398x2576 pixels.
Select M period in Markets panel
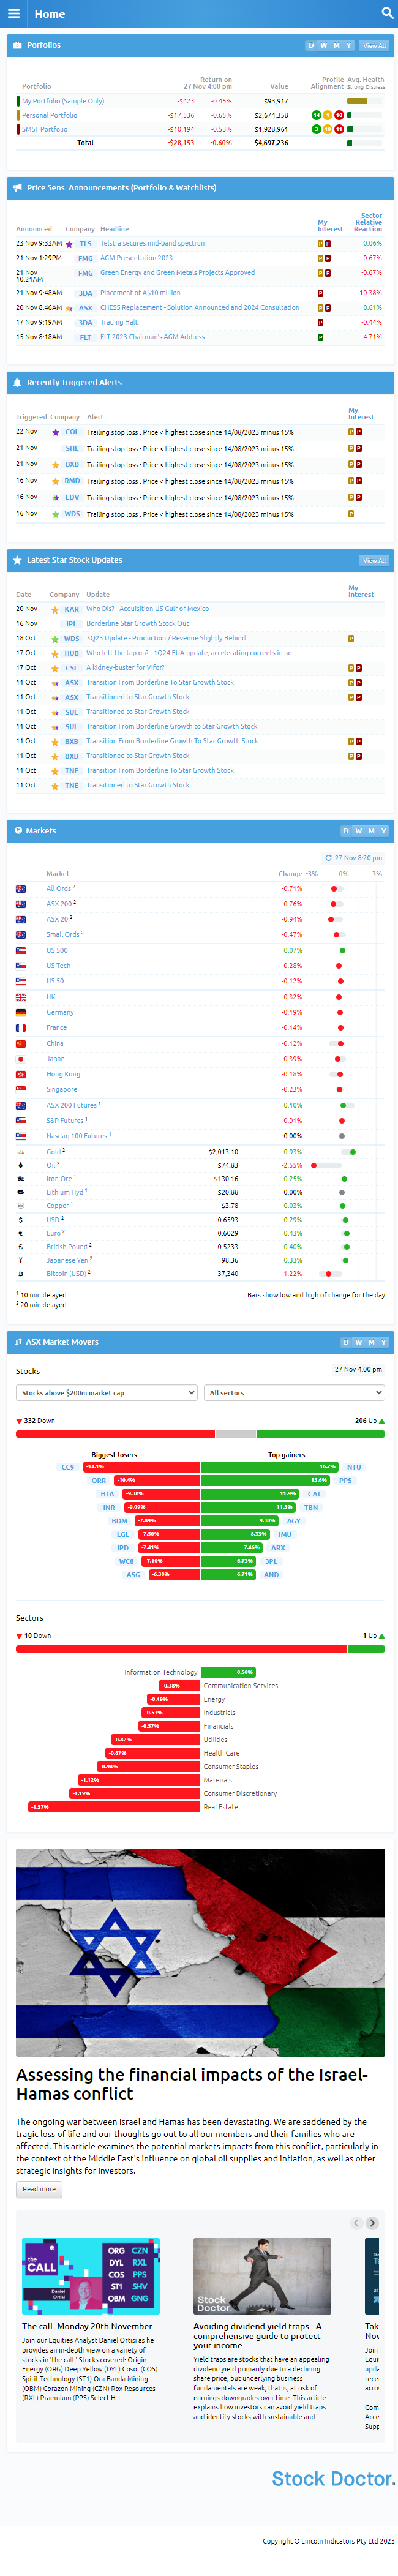pos(371,831)
